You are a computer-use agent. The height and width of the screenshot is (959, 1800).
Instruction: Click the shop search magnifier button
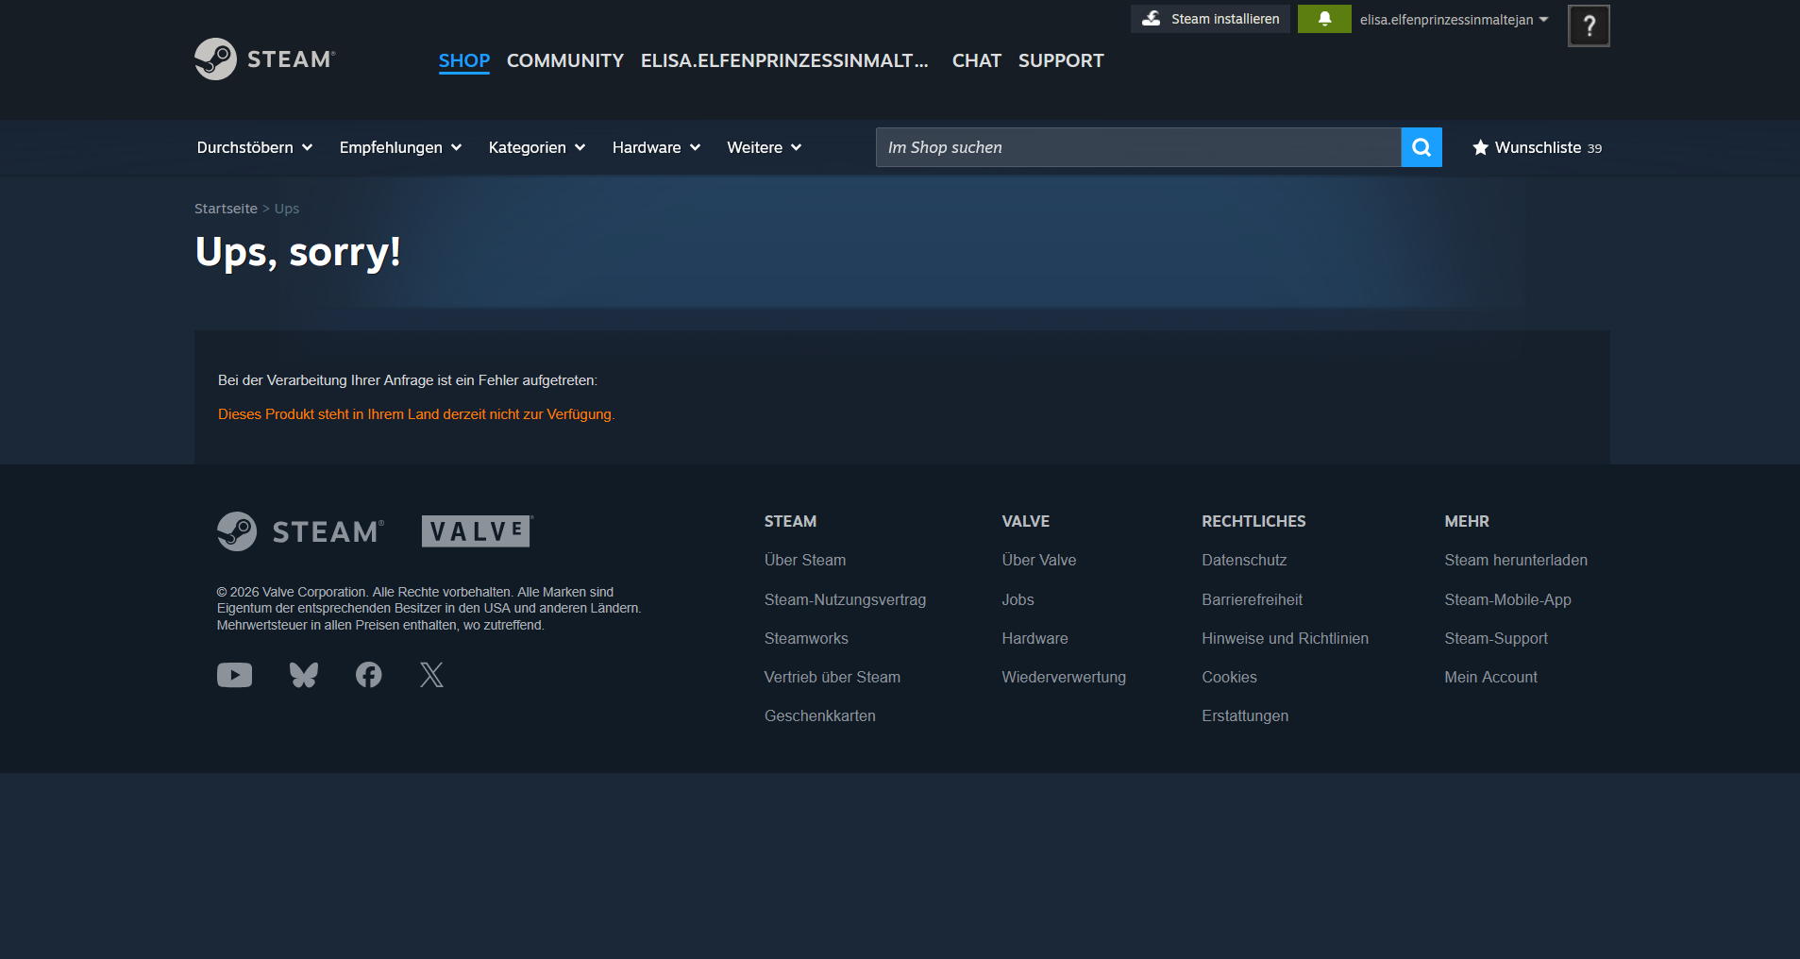pyautogui.click(x=1421, y=147)
